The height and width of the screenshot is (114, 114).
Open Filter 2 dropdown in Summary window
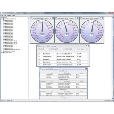point(65,49)
